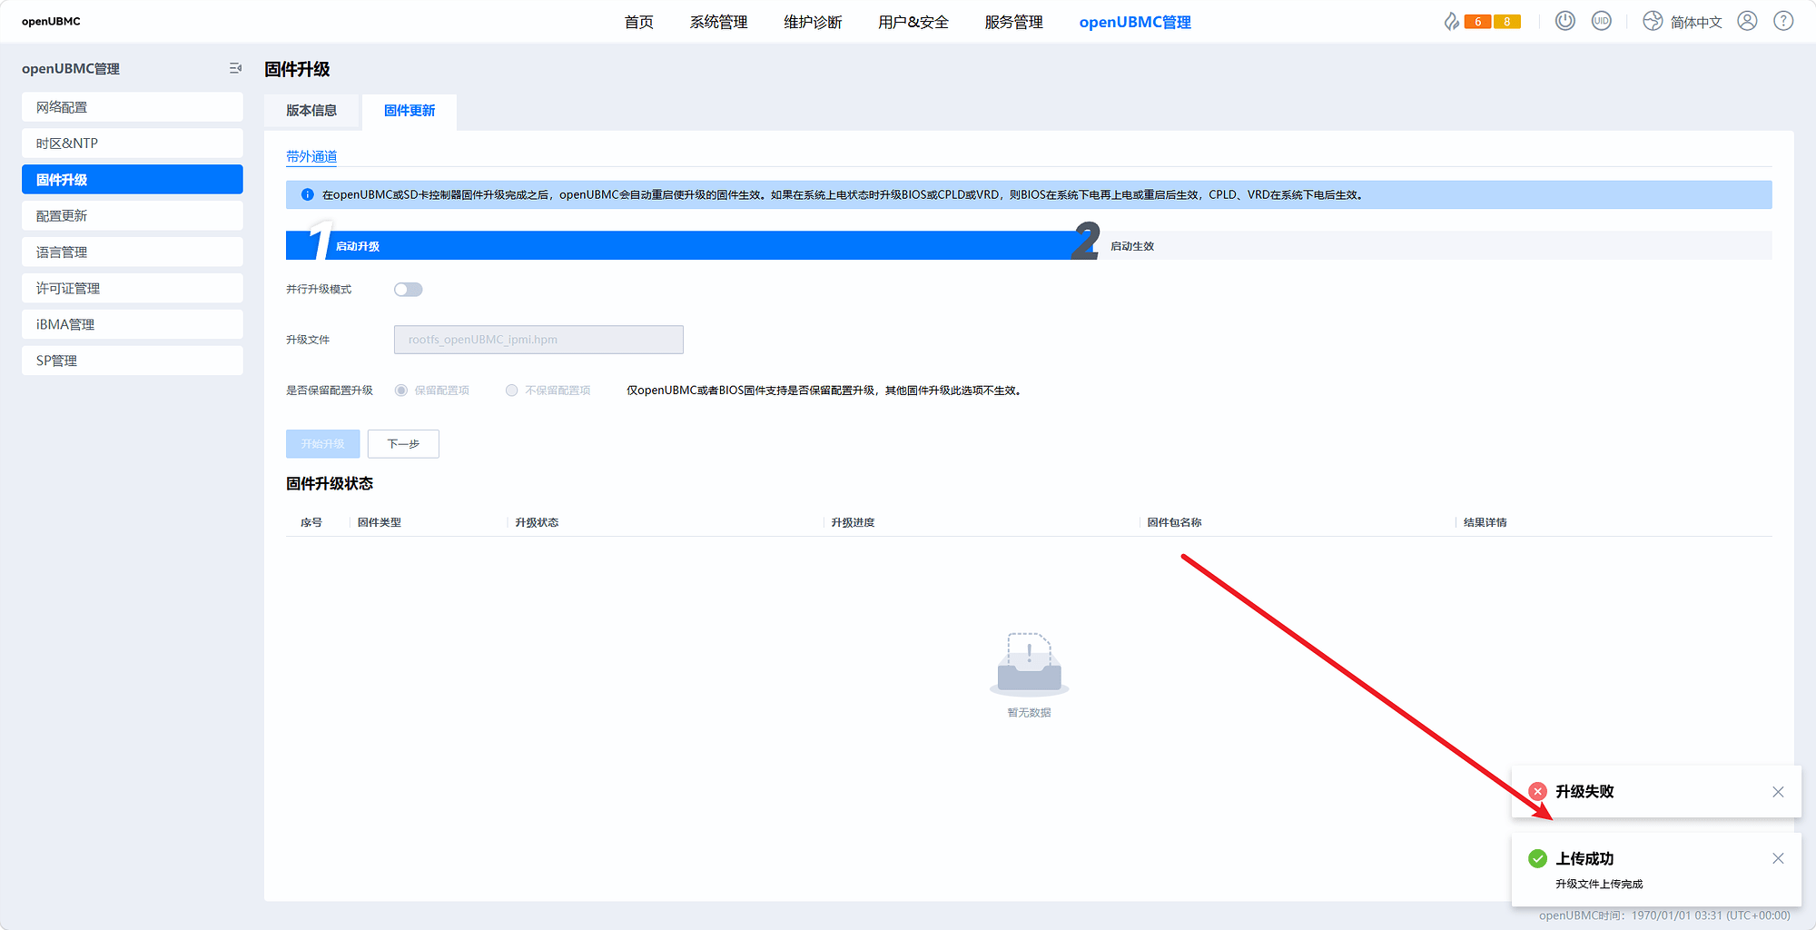Open the 首页 menu
This screenshot has height=930, width=1816.
[x=638, y=22]
